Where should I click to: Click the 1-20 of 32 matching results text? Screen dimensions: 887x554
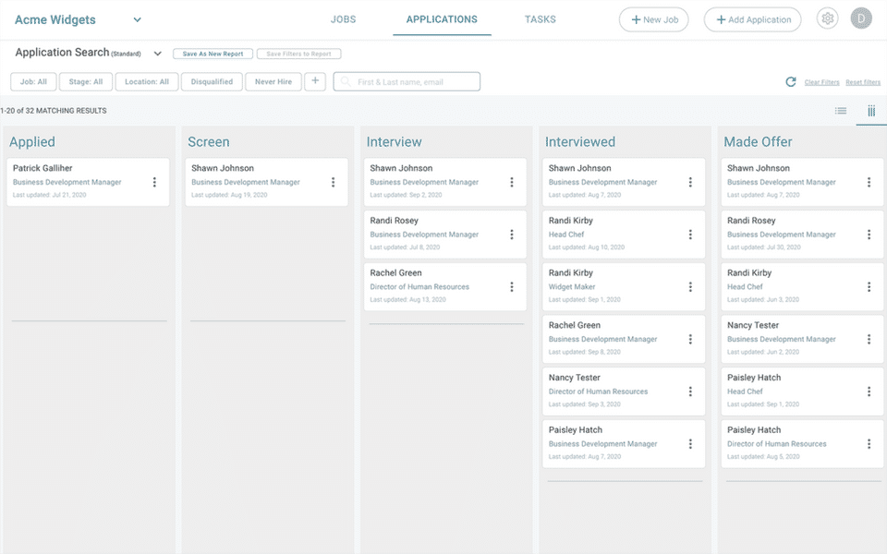[54, 111]
